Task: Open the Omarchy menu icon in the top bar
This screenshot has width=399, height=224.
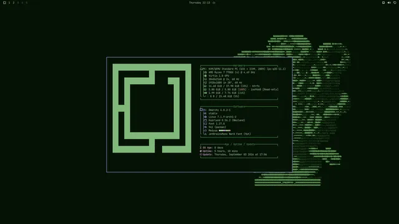Action: 4,2
